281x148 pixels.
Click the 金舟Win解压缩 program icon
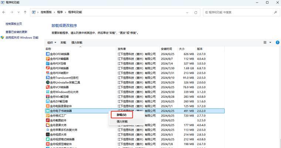click(x=48, y=97)
